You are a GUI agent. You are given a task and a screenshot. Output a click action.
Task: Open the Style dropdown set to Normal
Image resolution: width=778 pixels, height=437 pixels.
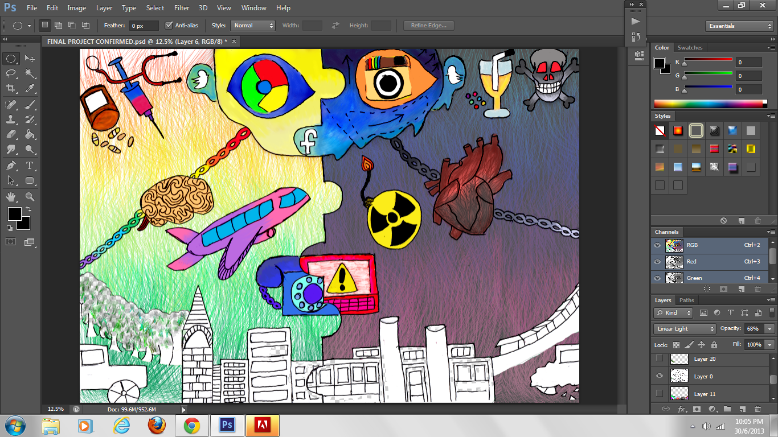click(253, 26)
